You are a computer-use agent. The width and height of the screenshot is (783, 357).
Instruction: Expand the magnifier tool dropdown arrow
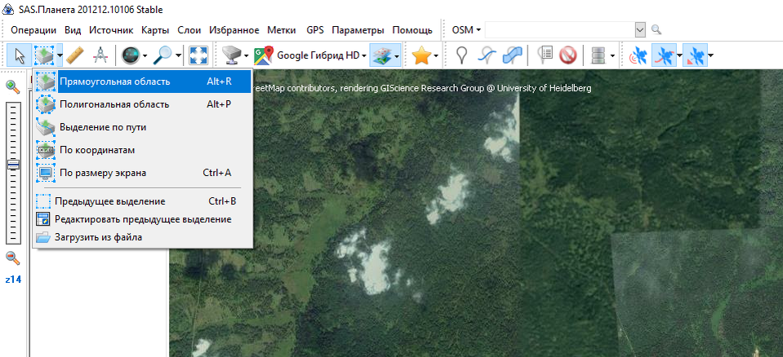click(x=178, y=55)
